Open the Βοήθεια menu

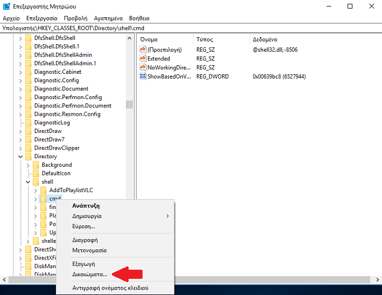[139, 18]
